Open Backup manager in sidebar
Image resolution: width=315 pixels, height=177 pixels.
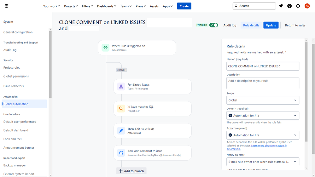pos(15,165)
